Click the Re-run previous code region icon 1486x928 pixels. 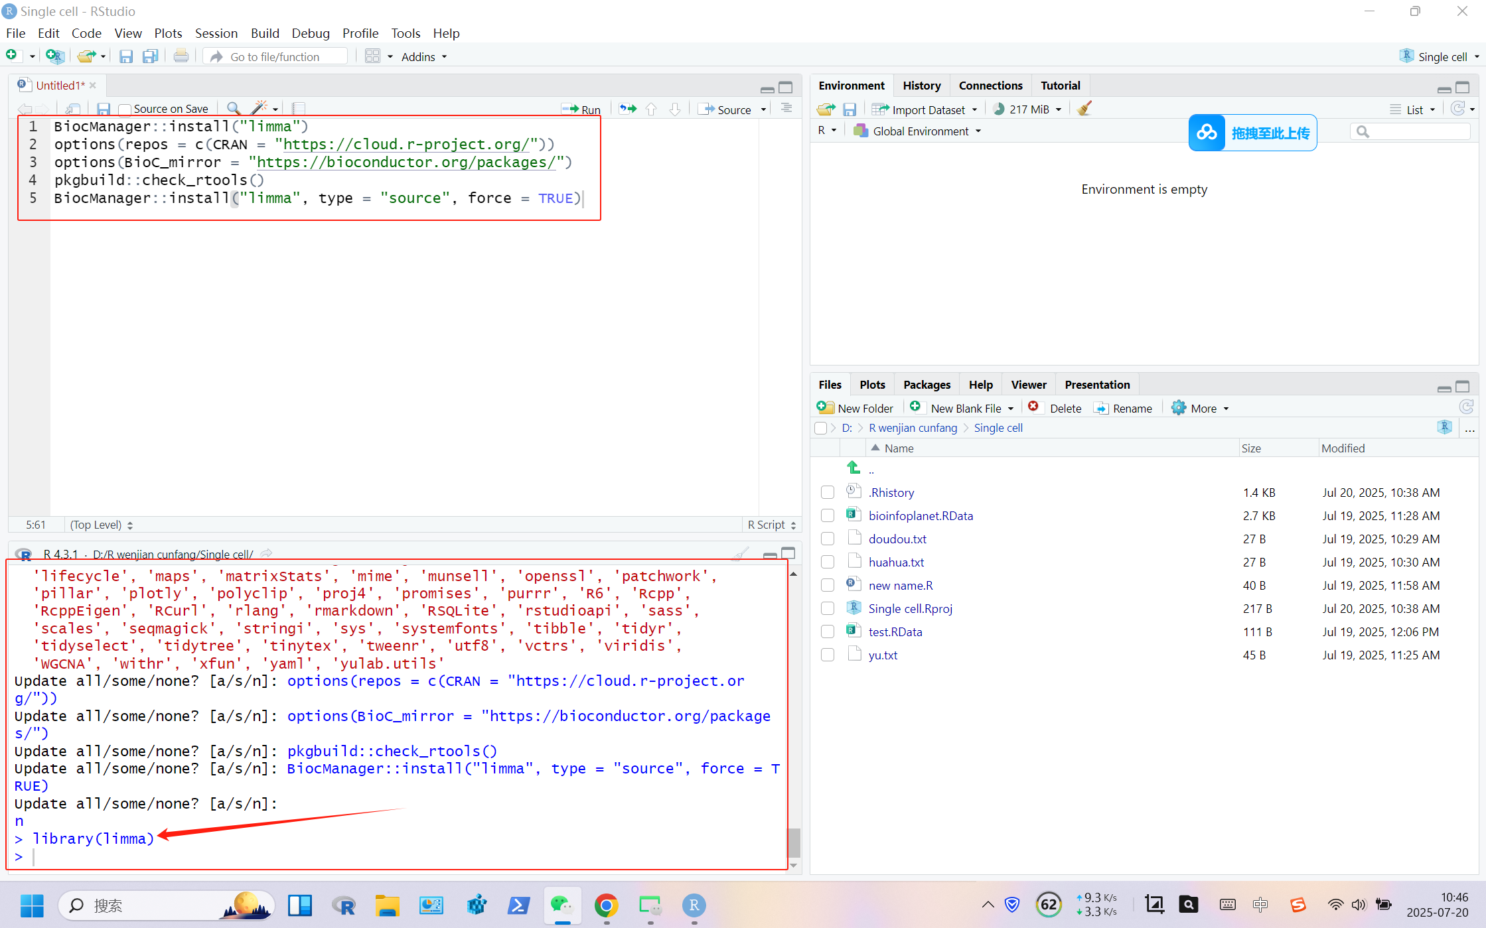tap(627, 109)
